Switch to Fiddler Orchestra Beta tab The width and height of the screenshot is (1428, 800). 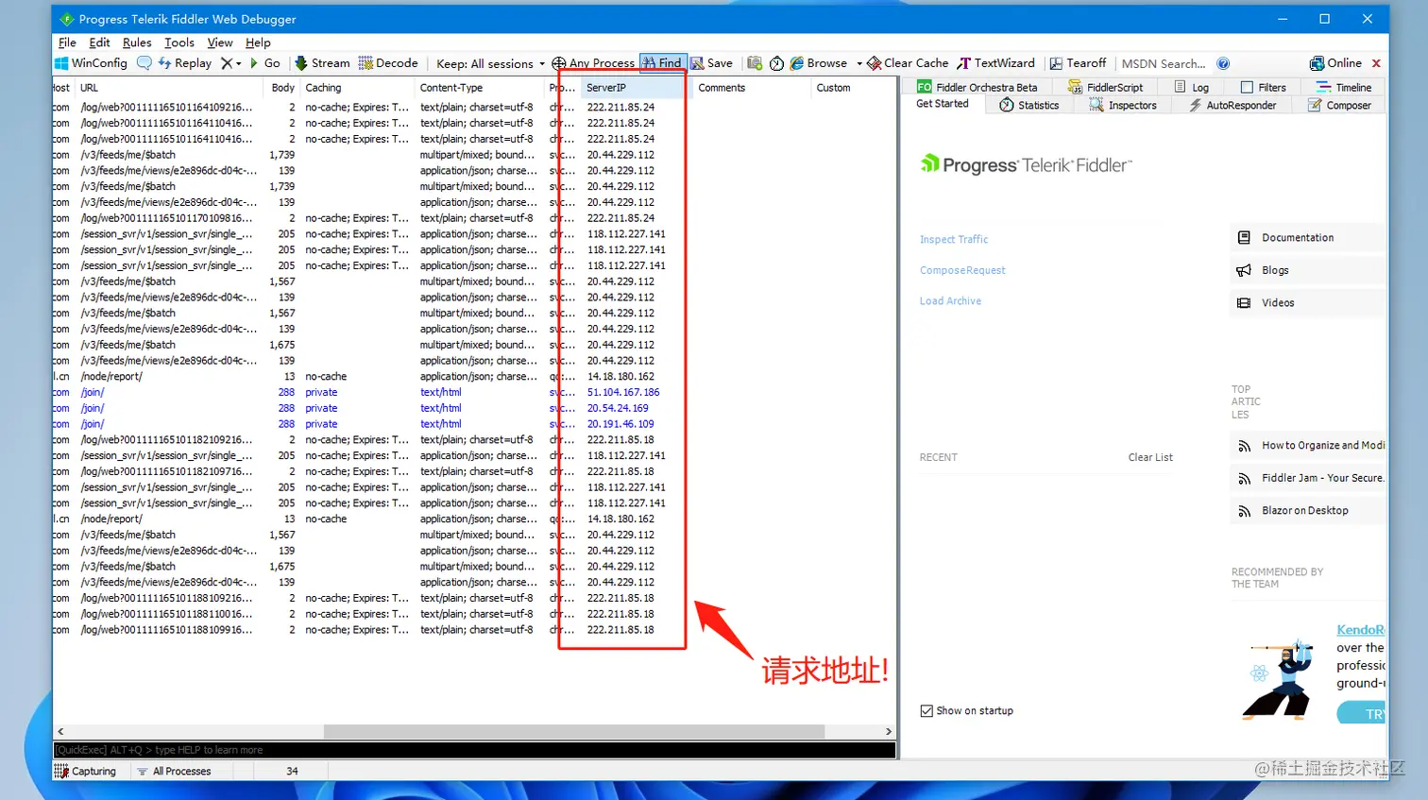coord(977,87)
